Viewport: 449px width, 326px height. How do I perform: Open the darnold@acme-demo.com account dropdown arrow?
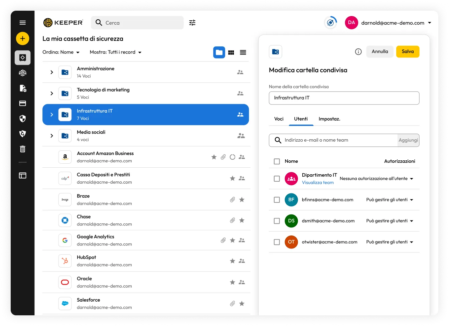click(430, 23)
